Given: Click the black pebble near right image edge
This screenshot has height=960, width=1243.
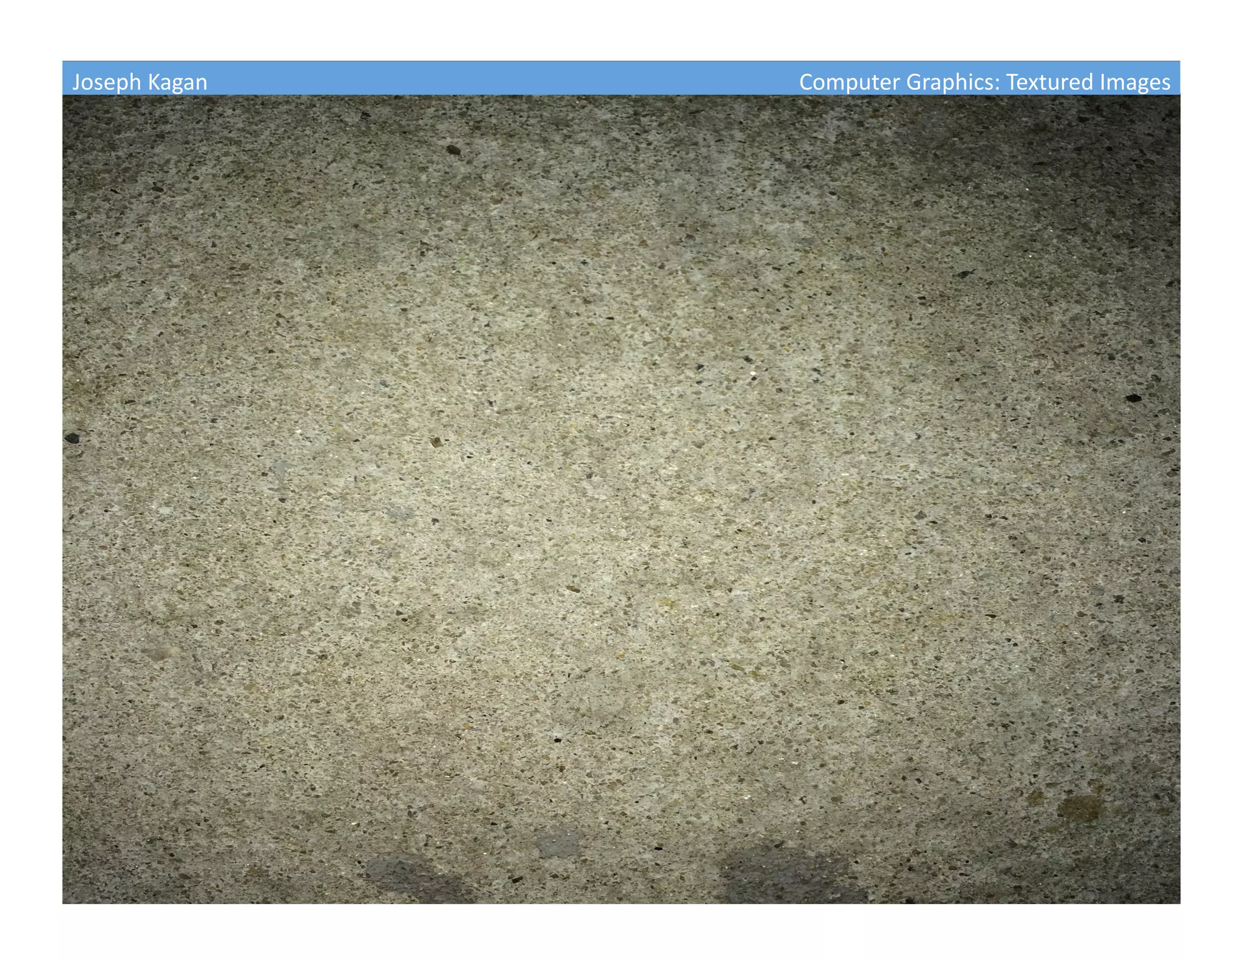Looking at the screenshot, I should (x=1133, y=398).
